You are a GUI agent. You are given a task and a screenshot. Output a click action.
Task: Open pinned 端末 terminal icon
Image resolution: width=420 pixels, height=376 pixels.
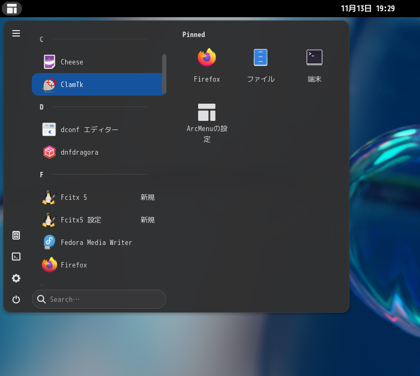(314, 57)
